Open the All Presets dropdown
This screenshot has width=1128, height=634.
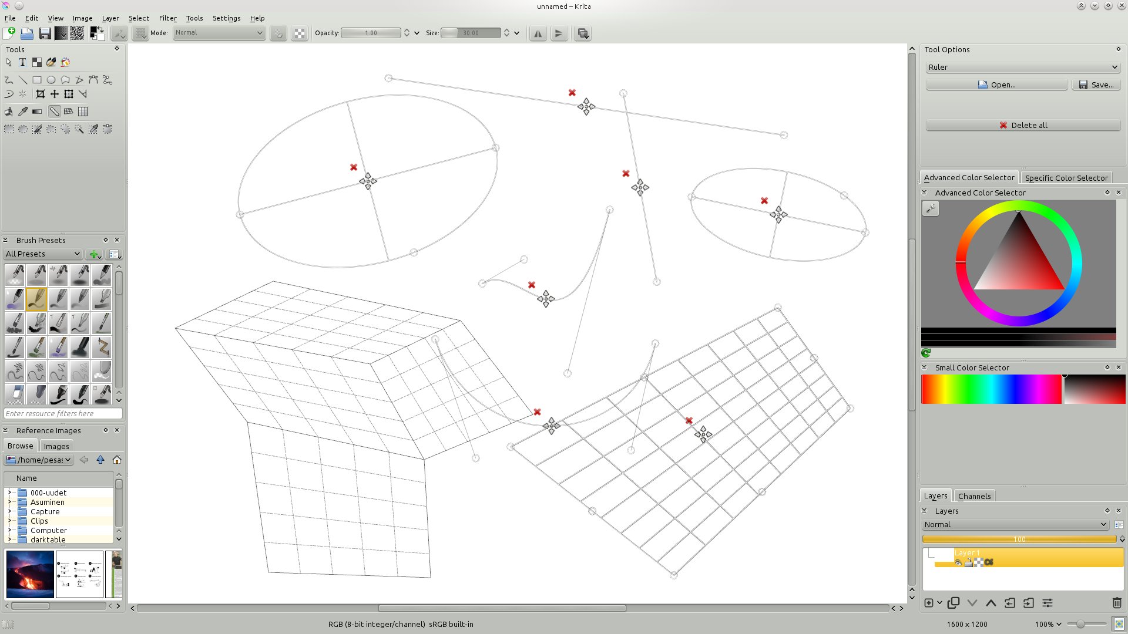coord(43,254)
